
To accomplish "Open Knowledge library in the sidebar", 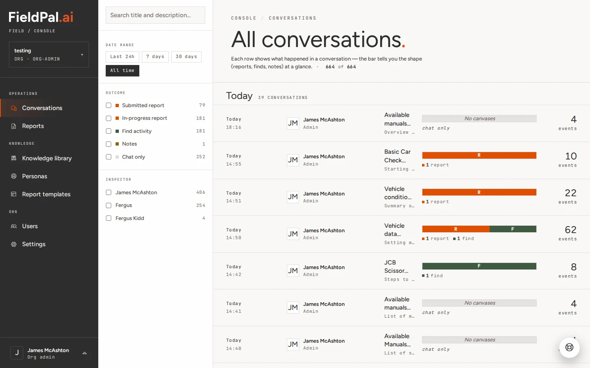I will (x=49, y=158).
